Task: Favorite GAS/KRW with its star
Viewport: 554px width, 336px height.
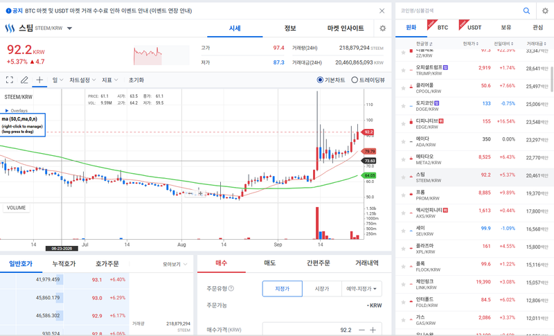Action: [x=403, y=320]
